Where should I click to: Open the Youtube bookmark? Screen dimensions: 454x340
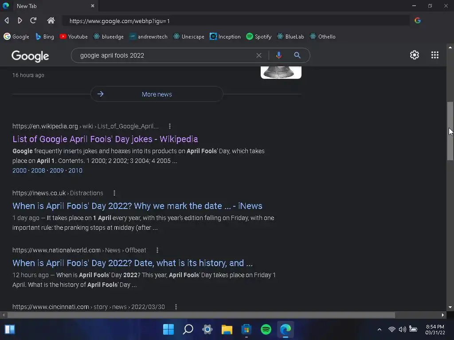(x=74, y=37)
